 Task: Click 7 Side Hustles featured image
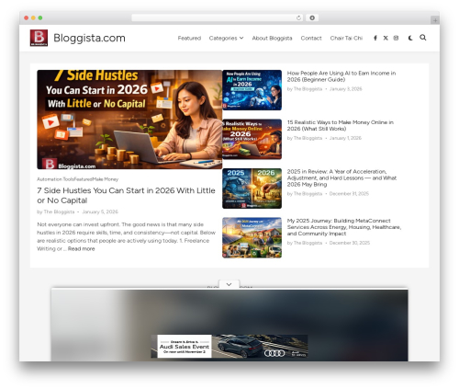coord(129,120)
